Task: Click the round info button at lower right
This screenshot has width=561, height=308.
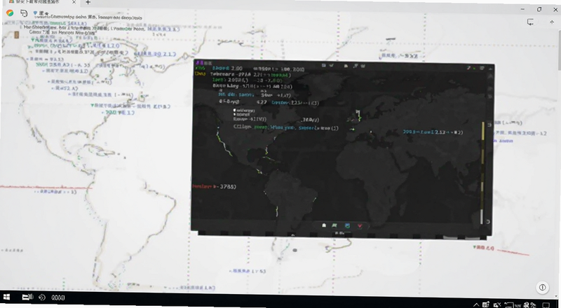Action: coord(542,287)
